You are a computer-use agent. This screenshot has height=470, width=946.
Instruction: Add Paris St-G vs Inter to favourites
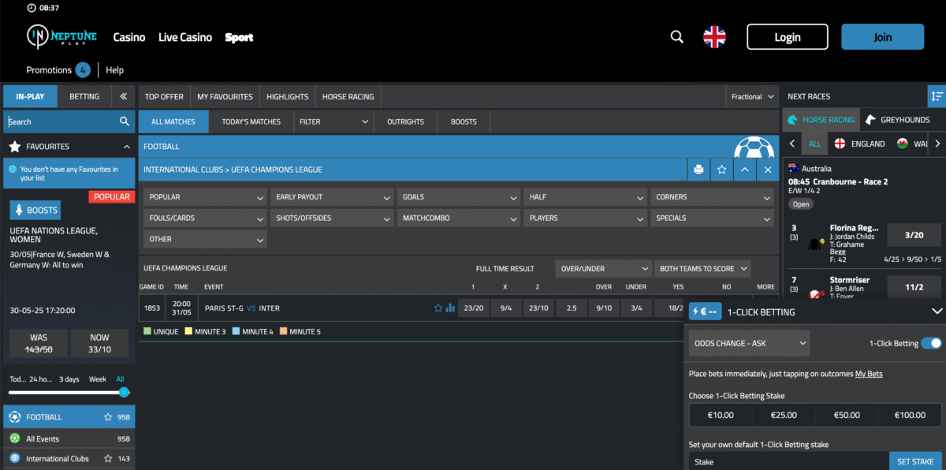[x=438, y=308]
